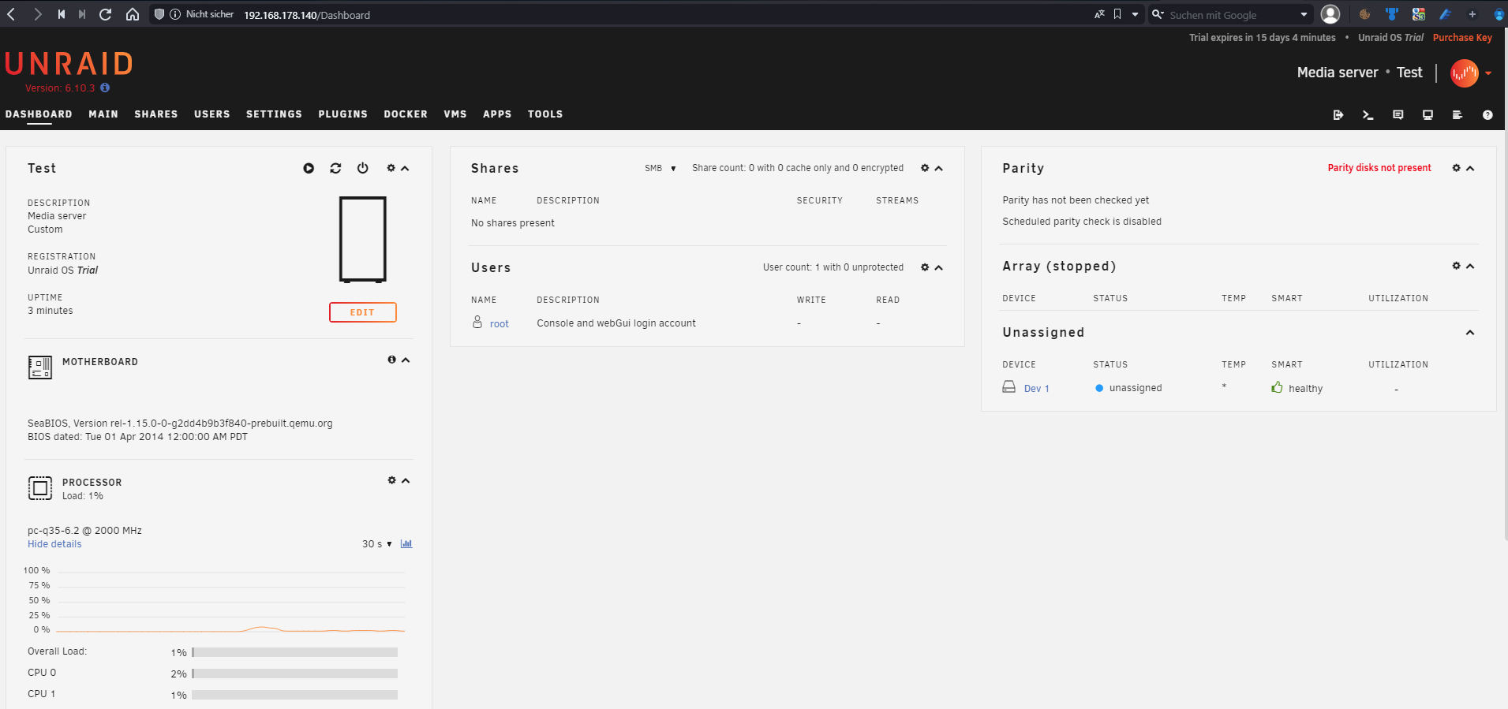Open the USERS tab
Screen dimensions: 1508x709
click(212, 114)
